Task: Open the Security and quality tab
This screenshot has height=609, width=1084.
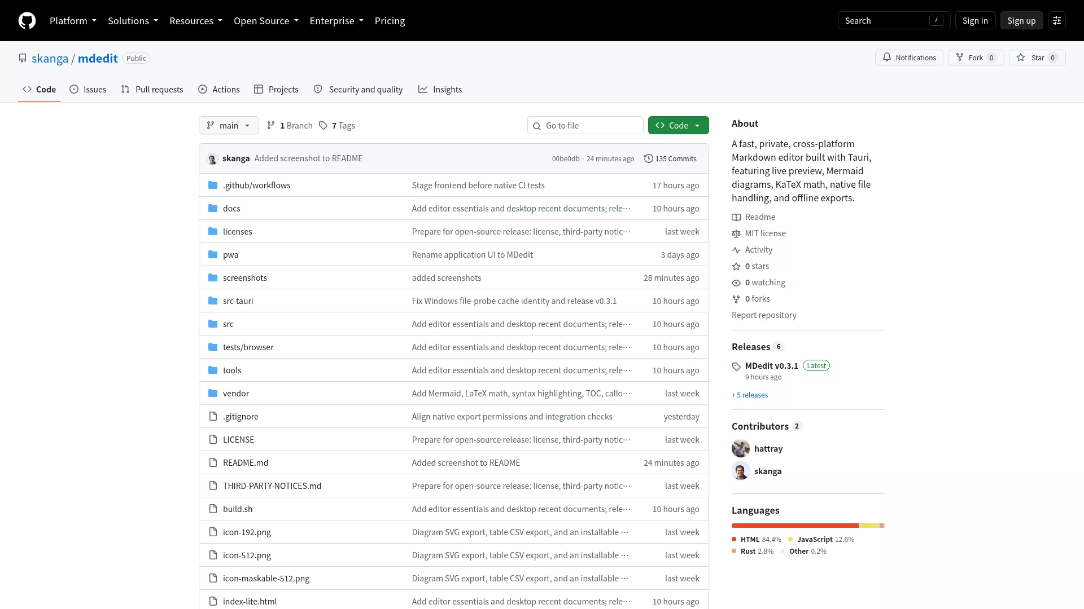Action: (x=358, y=90)
